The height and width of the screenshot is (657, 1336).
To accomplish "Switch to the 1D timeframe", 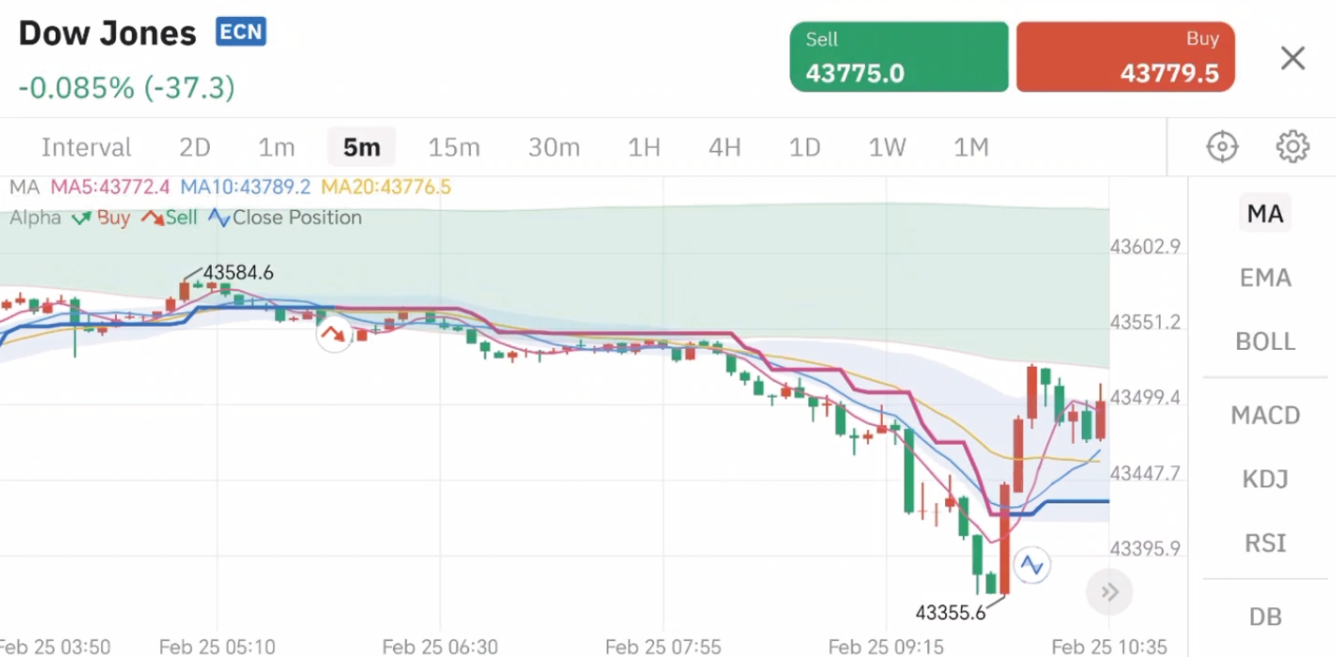I will (x=805, y=147).
